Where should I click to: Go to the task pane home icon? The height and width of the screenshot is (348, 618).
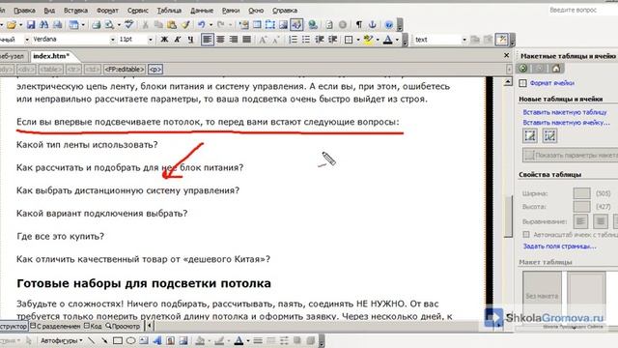tap(556, 69)
